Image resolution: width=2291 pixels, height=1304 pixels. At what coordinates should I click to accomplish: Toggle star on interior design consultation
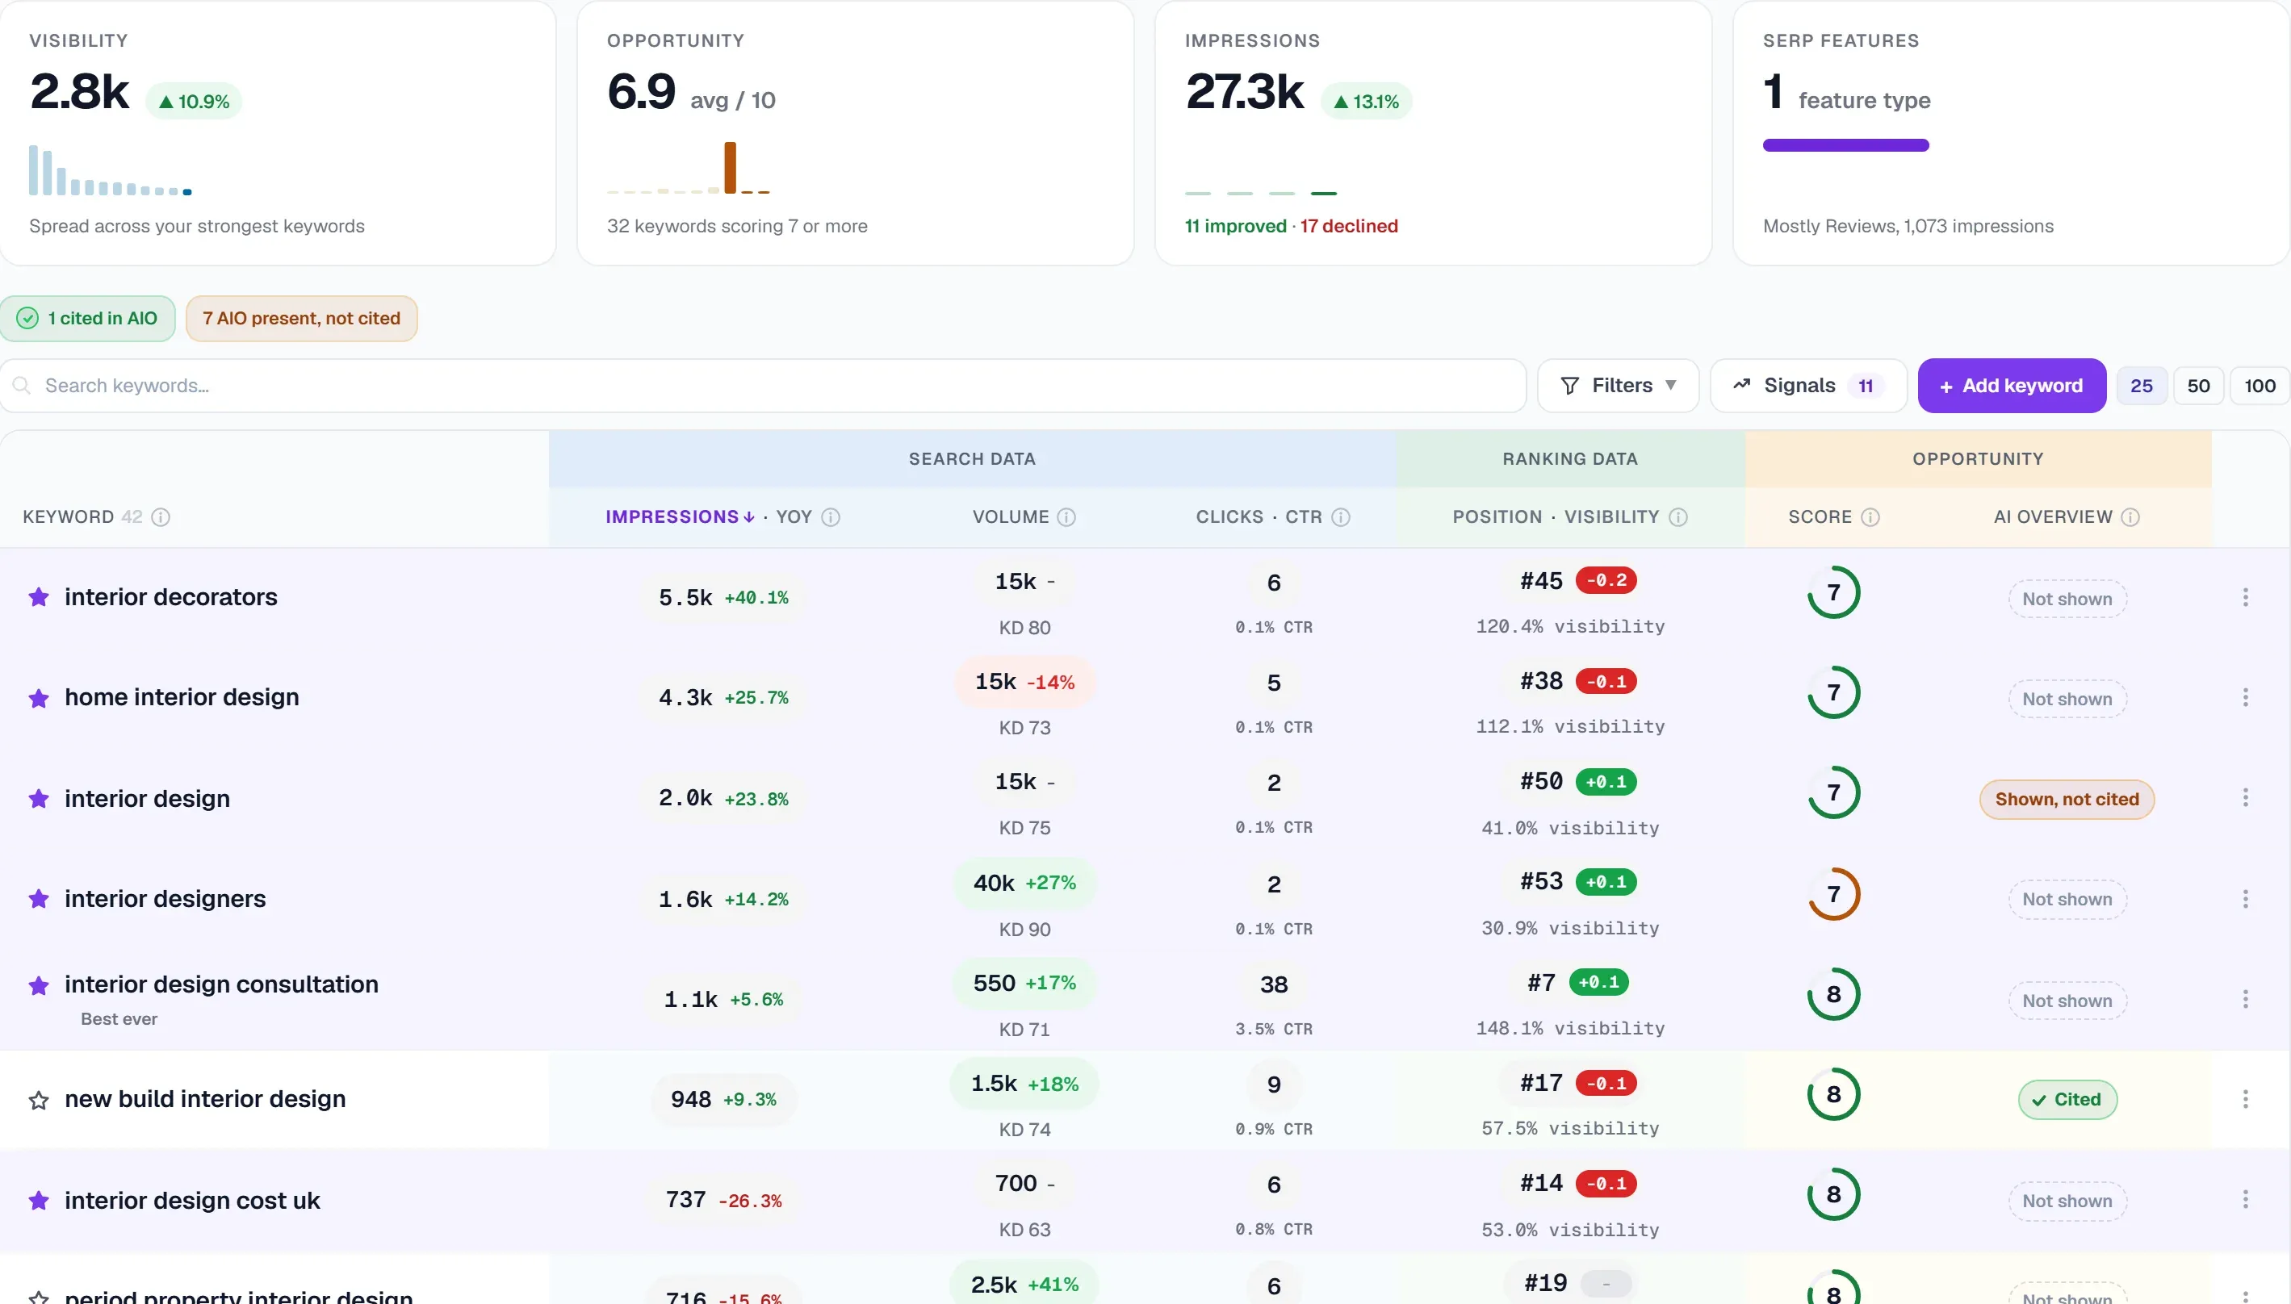point(39,986)
